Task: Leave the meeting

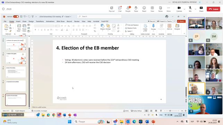Action: (x=213, y=9)
